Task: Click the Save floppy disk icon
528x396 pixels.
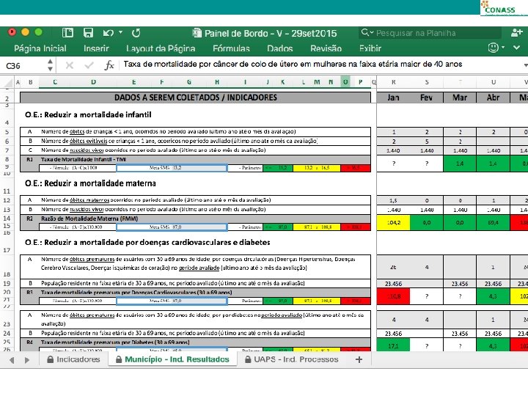Action: point(88,33)
